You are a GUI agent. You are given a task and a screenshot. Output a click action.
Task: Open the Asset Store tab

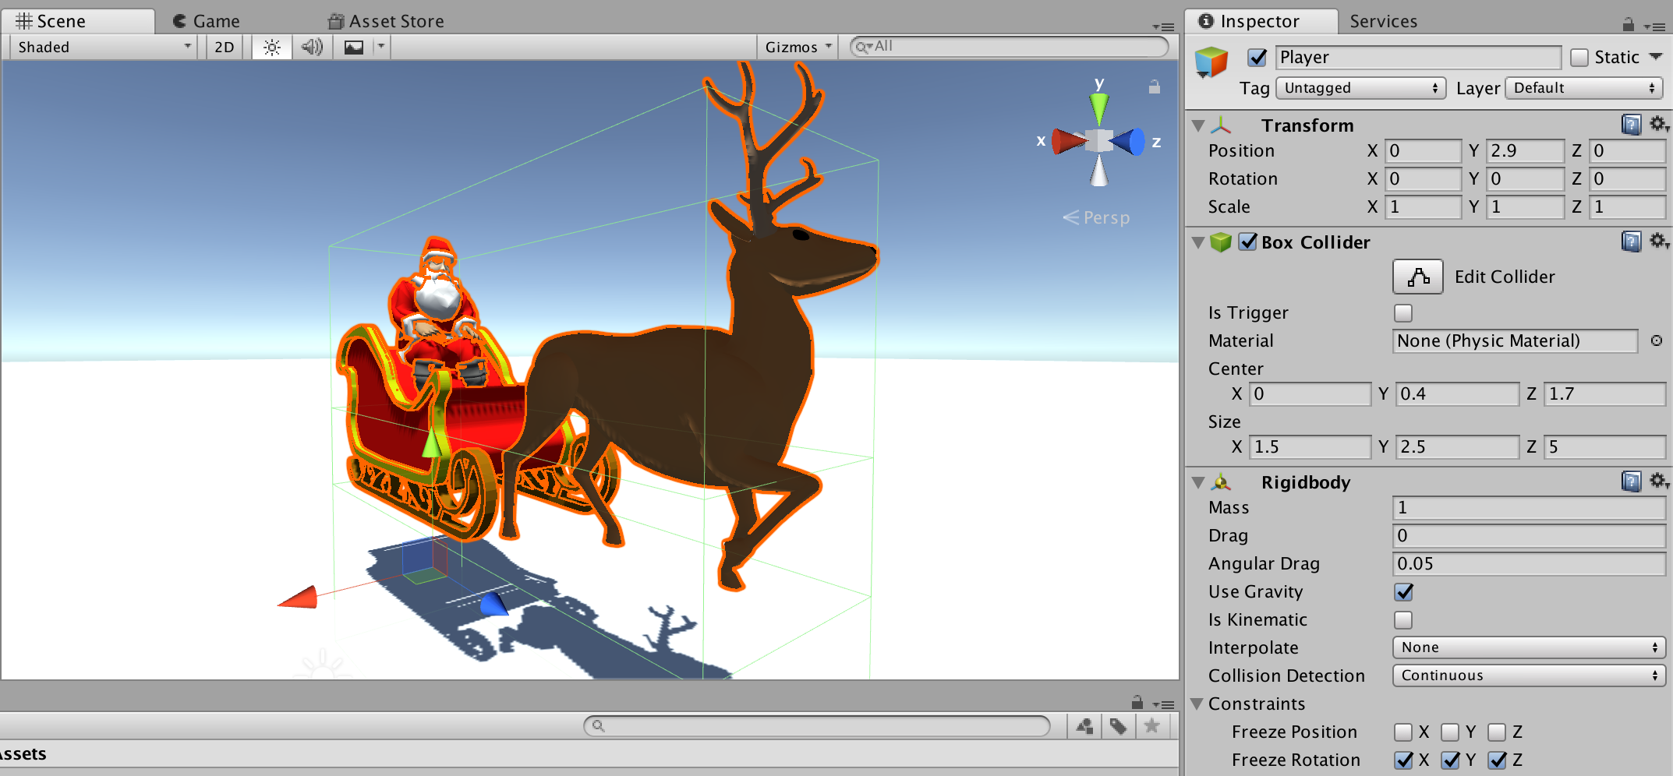coord(387,21)
